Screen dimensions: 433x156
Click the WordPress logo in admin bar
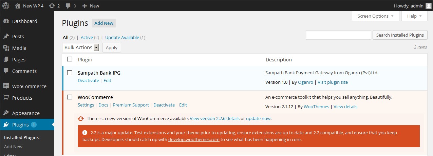click(x=6, y=6)
